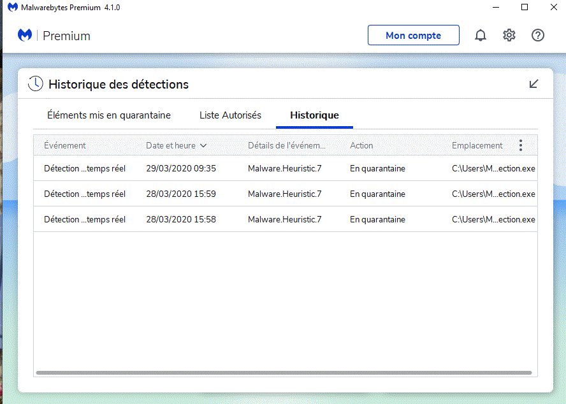
Task: Click the Mon compte button
Action: [x=413, y=35]
